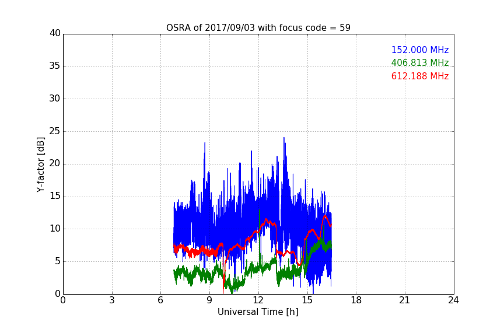Image resolution: width=504 pixels, height=336 pixels.
Task: Click the 'Y-factor [dB]' axis label
Action: pos(40,164)
